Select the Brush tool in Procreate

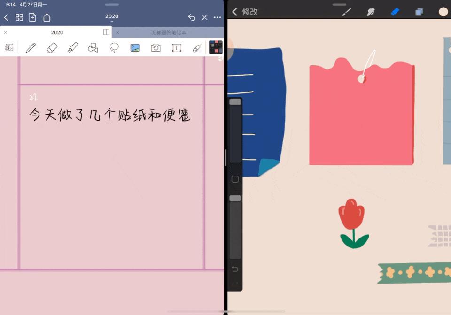pyautogui.click(x=346, y=12)
